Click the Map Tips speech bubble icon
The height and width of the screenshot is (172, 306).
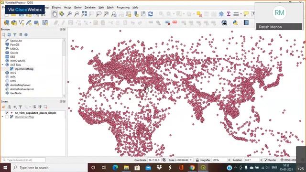pyautogui.click(x=246, y=14)
